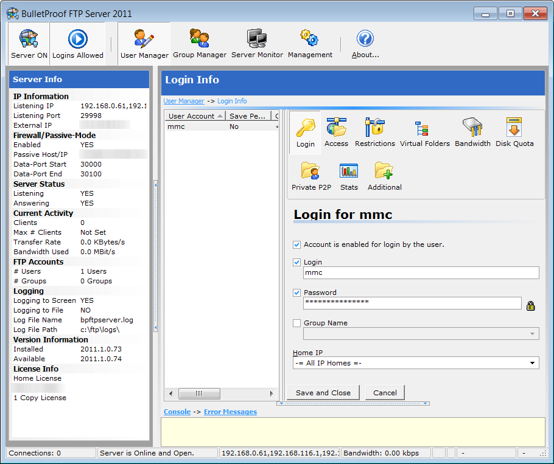Toggle the Login checkbox
Viewport: 554px width, 464px height.
click(297, 262)
